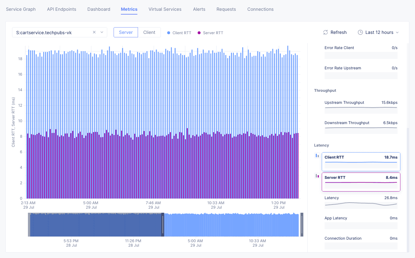Switch chart view to Server
The image size is (415, 258).
tap(126, 32)
